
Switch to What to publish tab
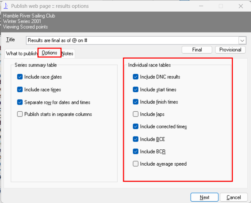tap(22, 54)
